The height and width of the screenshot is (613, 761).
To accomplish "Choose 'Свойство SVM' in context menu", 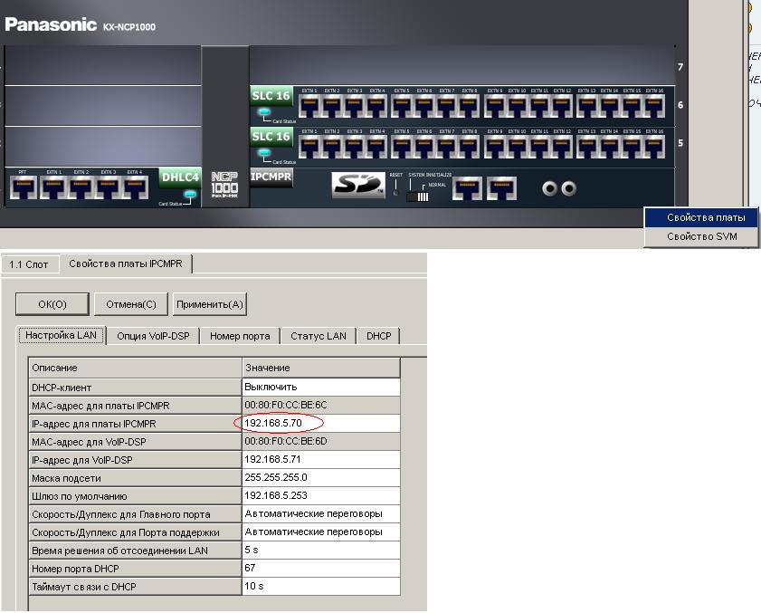I will [700, 236].
